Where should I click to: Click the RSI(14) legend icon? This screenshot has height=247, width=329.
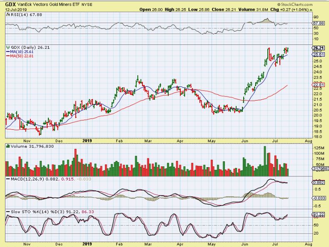[8, 15]
